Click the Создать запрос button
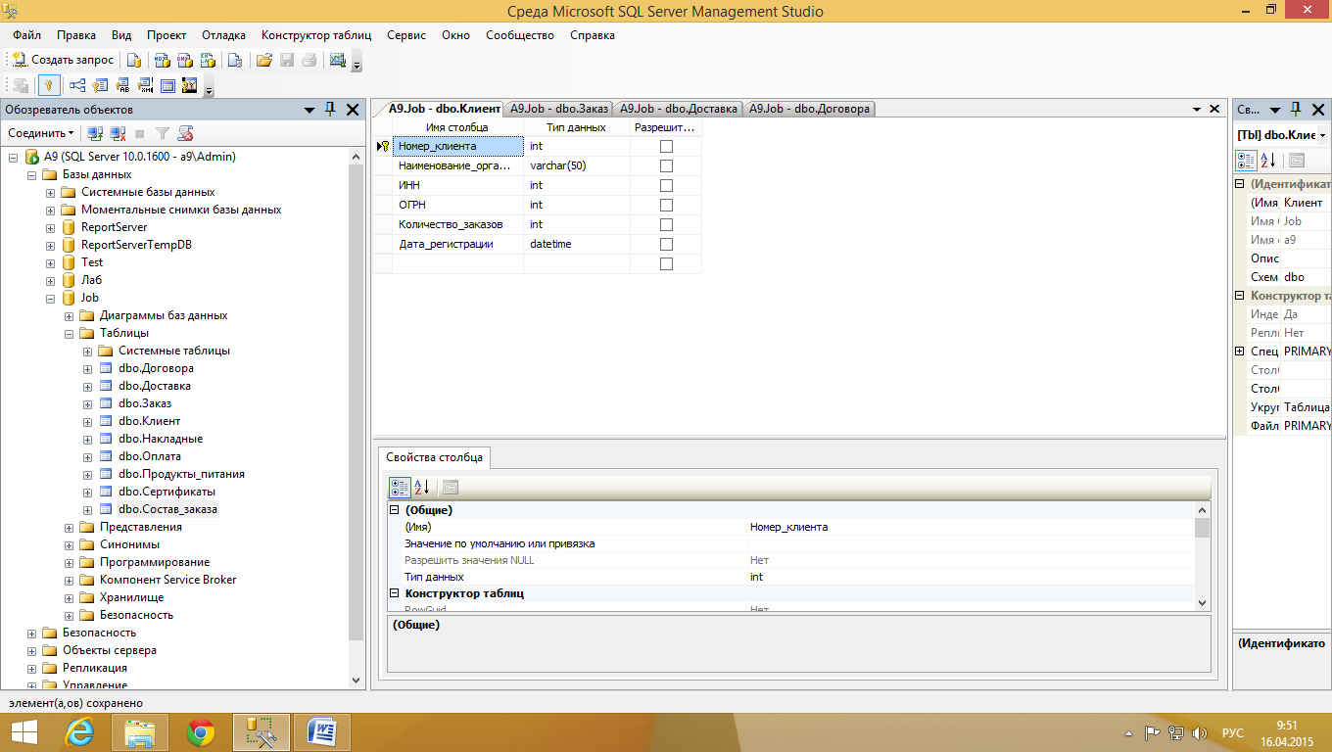1332x752 pixels. click(x=63, y=60)
